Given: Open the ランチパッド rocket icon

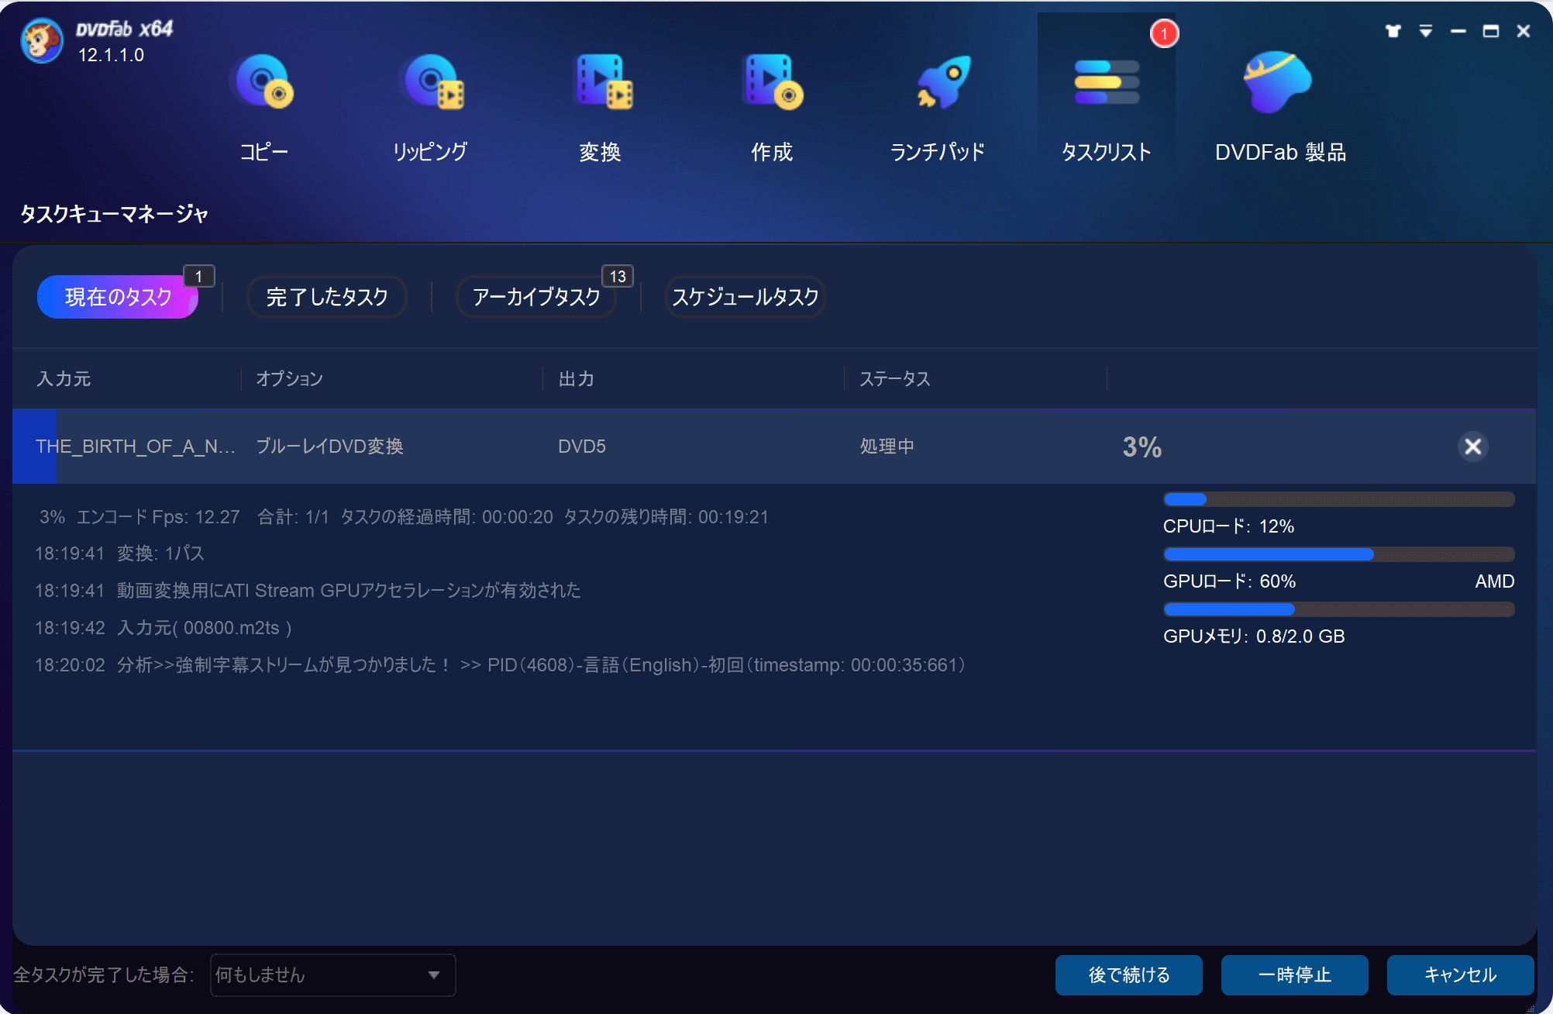Looking at the screenshot, I should 942,82.
